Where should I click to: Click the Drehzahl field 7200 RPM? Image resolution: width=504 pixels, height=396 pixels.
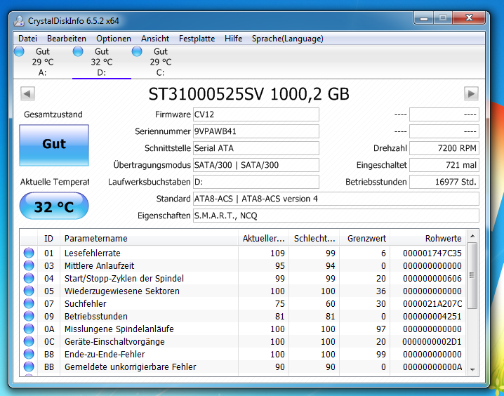[x=444, y=148]
